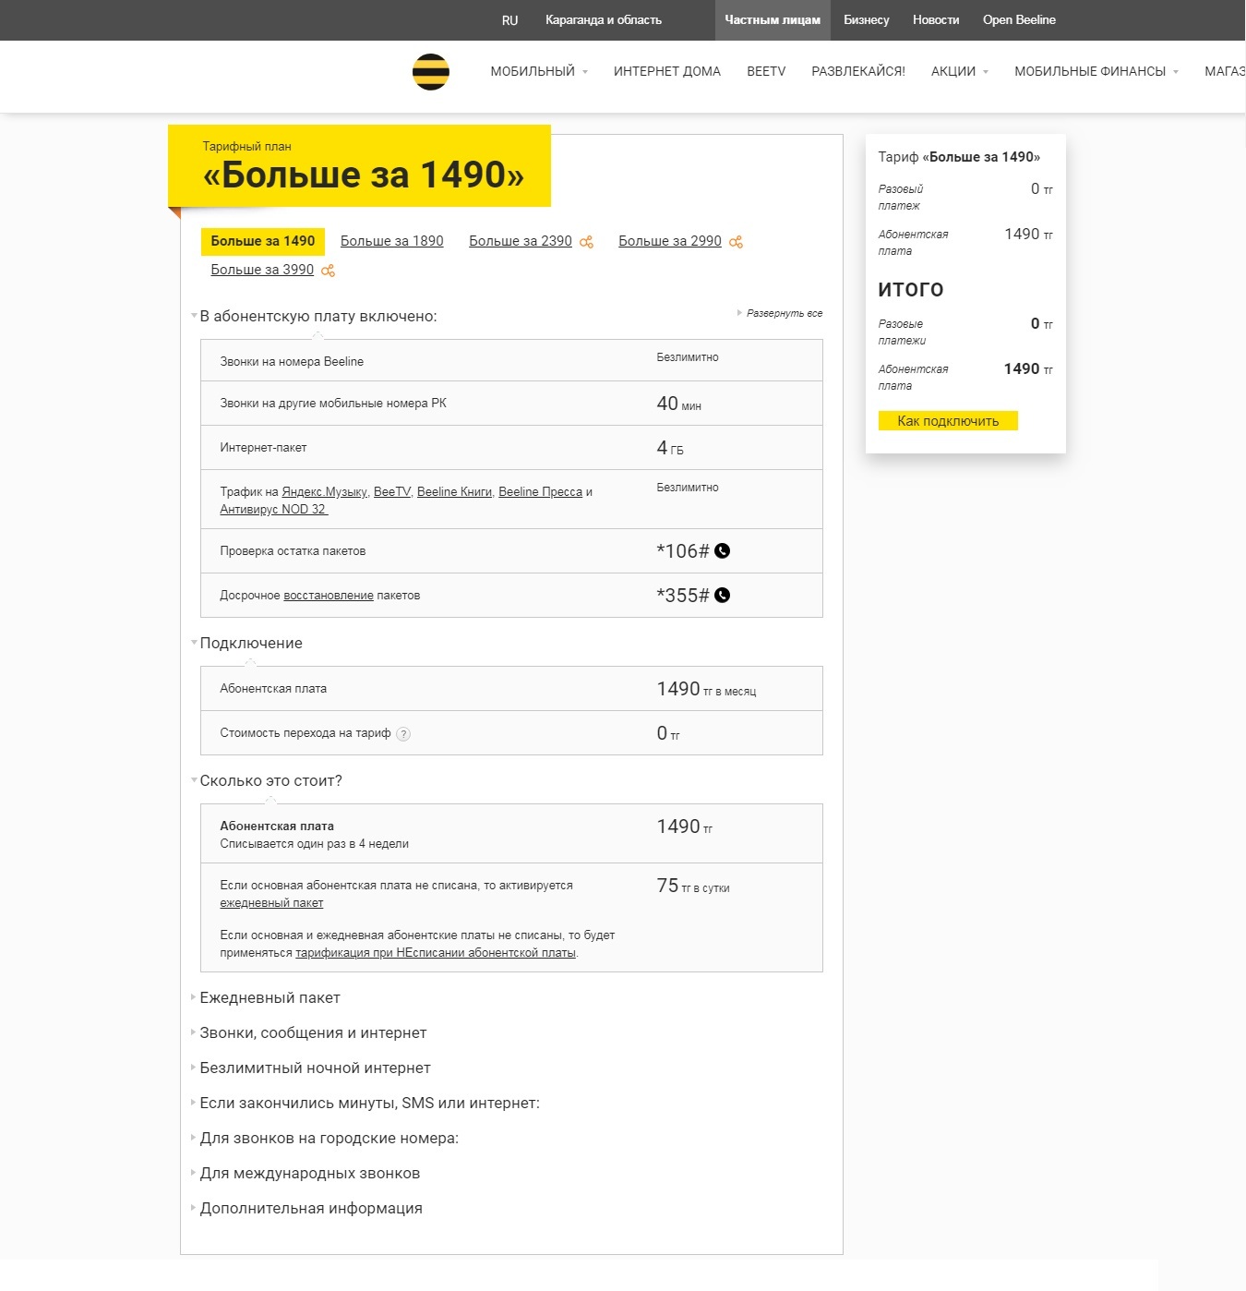Expand all sections with Развернуть все
This screenshot has height=1291, width=1246.
[784, 313]
